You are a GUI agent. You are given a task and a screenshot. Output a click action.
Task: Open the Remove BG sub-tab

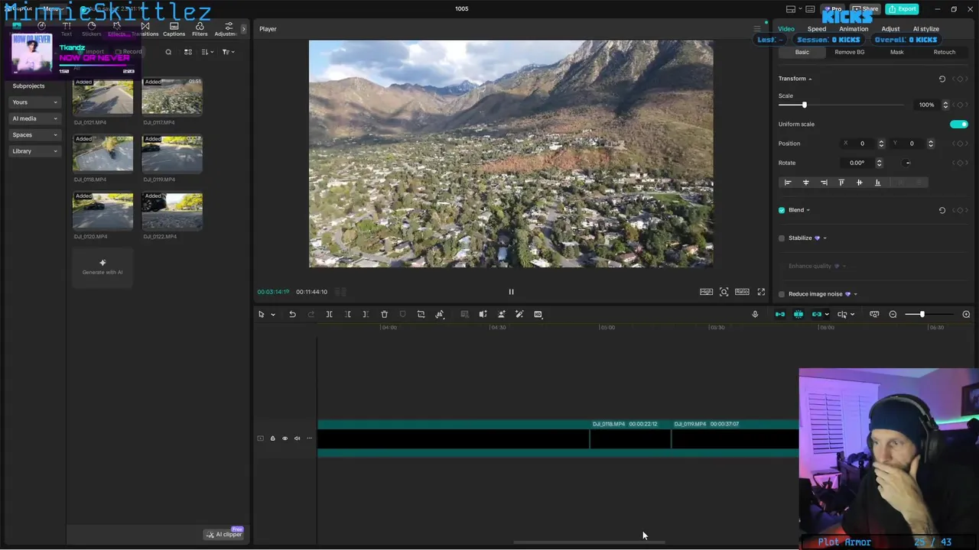pyautogui.click(x=849, y=52)
